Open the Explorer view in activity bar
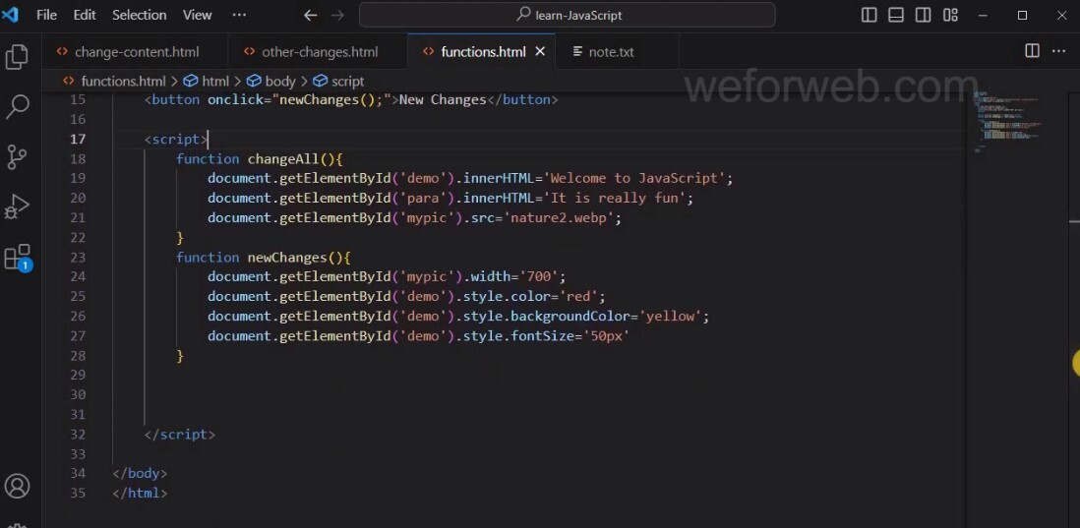This screenshot has width=1080, height=528. click(17, 57)
